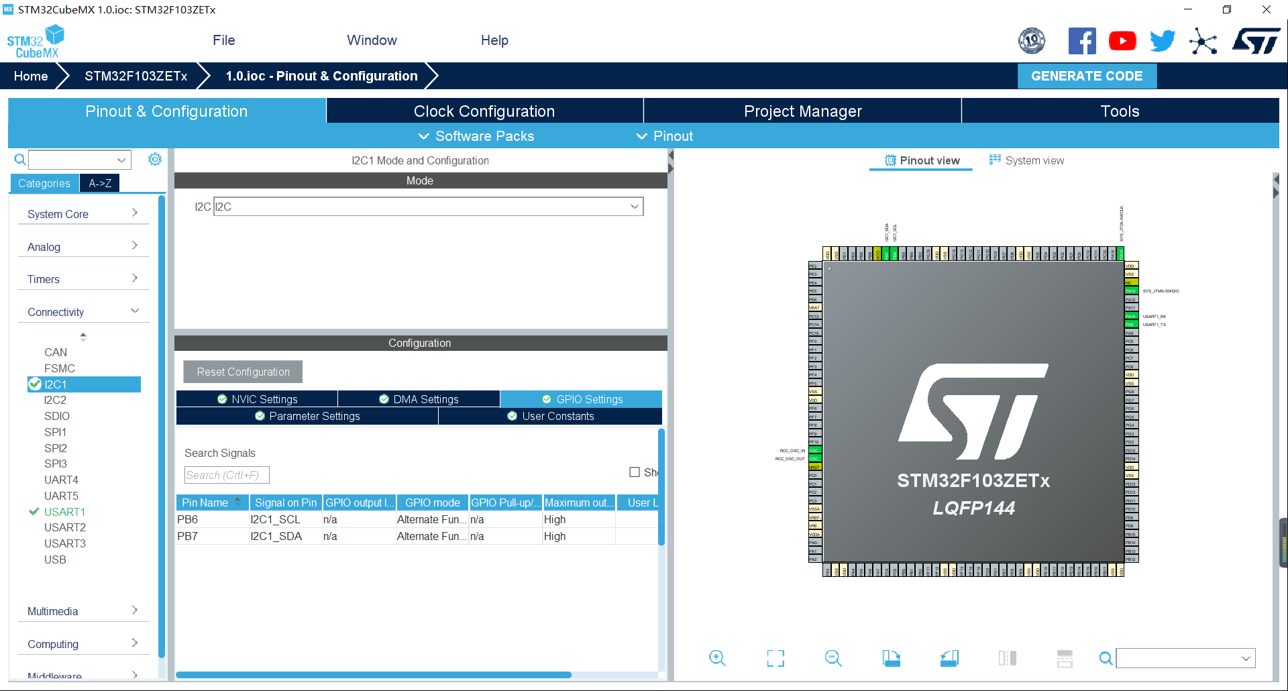Open STM32CubeMX Facebook page icon
This screenshot has width=1288, height=691.
click(1082, 40)
